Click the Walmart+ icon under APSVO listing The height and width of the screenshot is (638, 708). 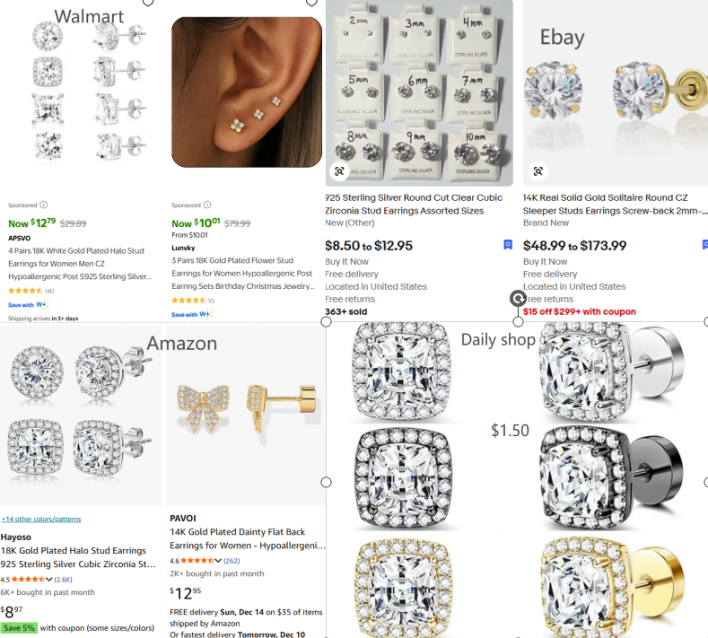(x=42, y=305)
